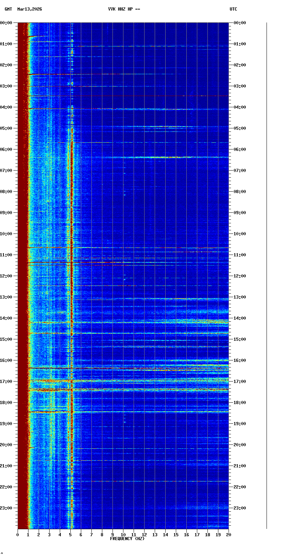The image size is (282, 557).
Task: Click the 10 Hz frequency tick label
Action: click(x=123, y=535)
